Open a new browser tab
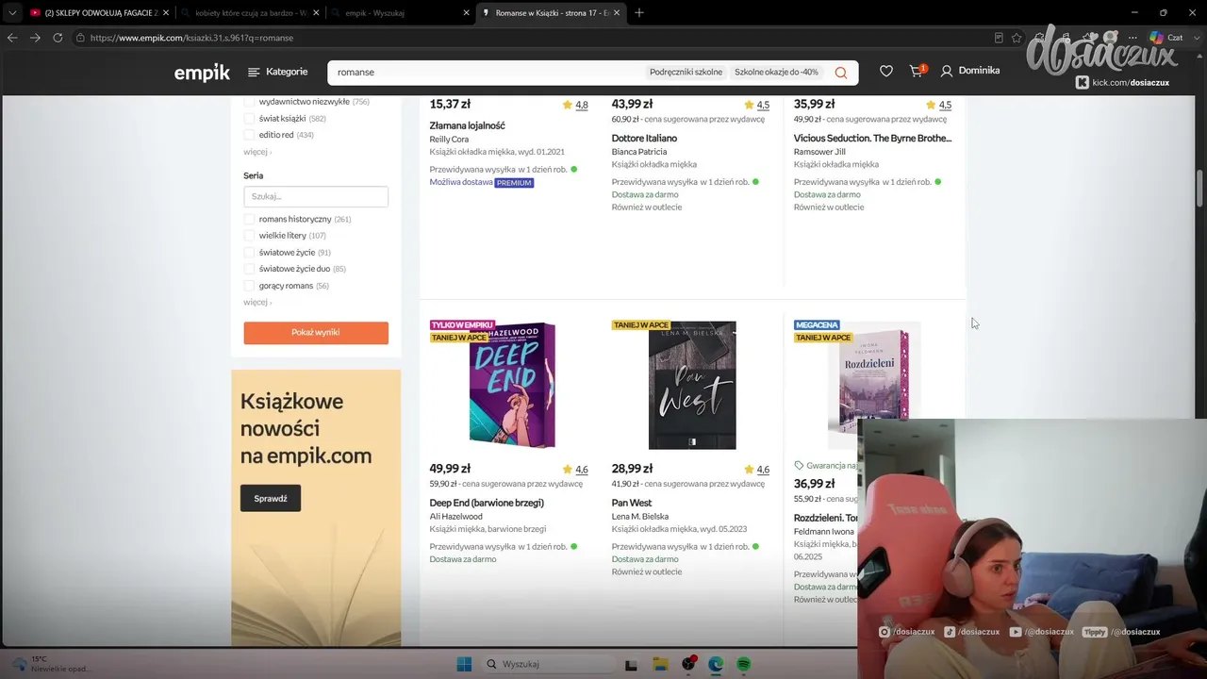The width and height of the screenshot is (1207, 679). pyautogui.click(x=639, y=12)
